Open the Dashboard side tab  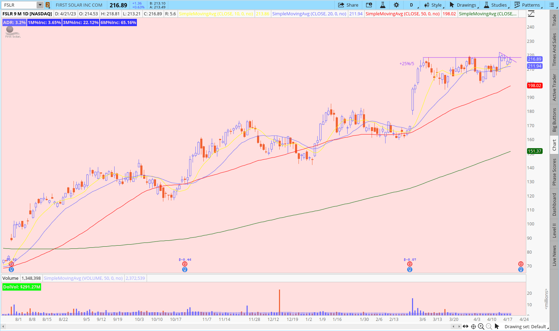[554, 205]
